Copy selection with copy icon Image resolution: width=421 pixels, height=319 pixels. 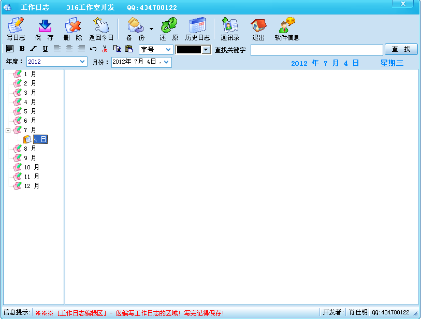117,49
